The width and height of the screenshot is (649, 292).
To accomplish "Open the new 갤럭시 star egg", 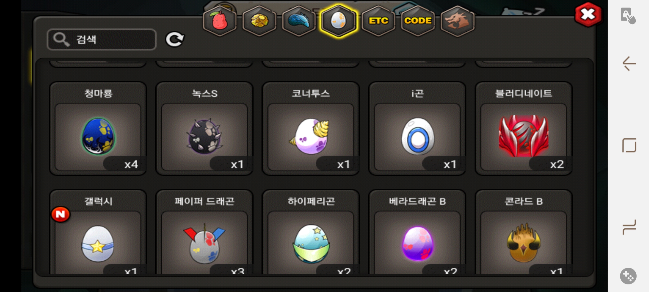I will click(x=98, y=233).
